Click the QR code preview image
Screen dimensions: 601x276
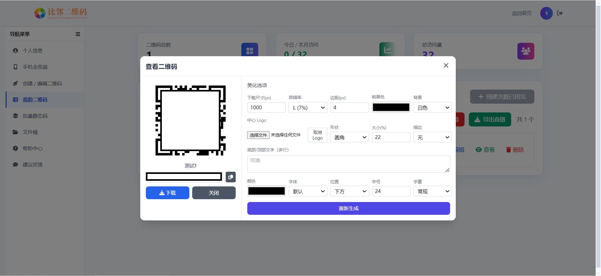[191, 121]
